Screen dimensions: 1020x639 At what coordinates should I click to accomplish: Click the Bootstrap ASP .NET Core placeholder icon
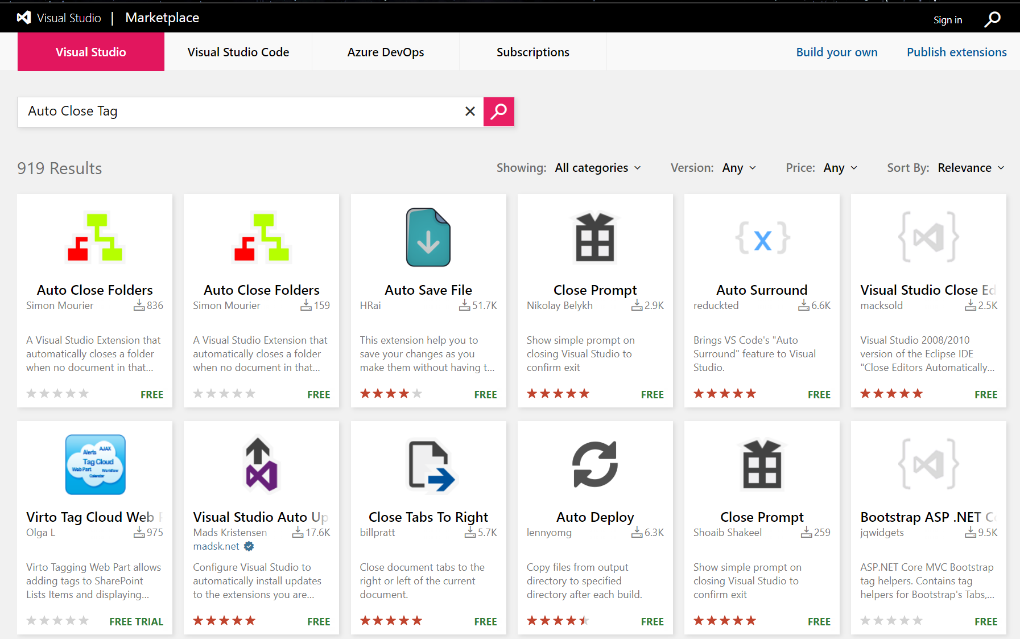928,464
